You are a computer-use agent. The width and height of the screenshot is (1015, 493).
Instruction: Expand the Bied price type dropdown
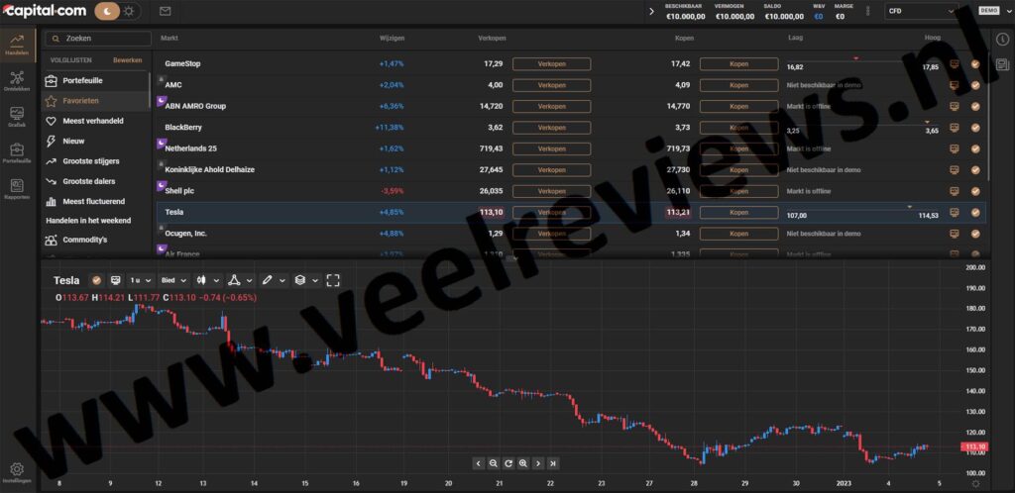click(x=173, y=280)
